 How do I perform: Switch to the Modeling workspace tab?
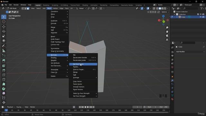pos(46,5)
